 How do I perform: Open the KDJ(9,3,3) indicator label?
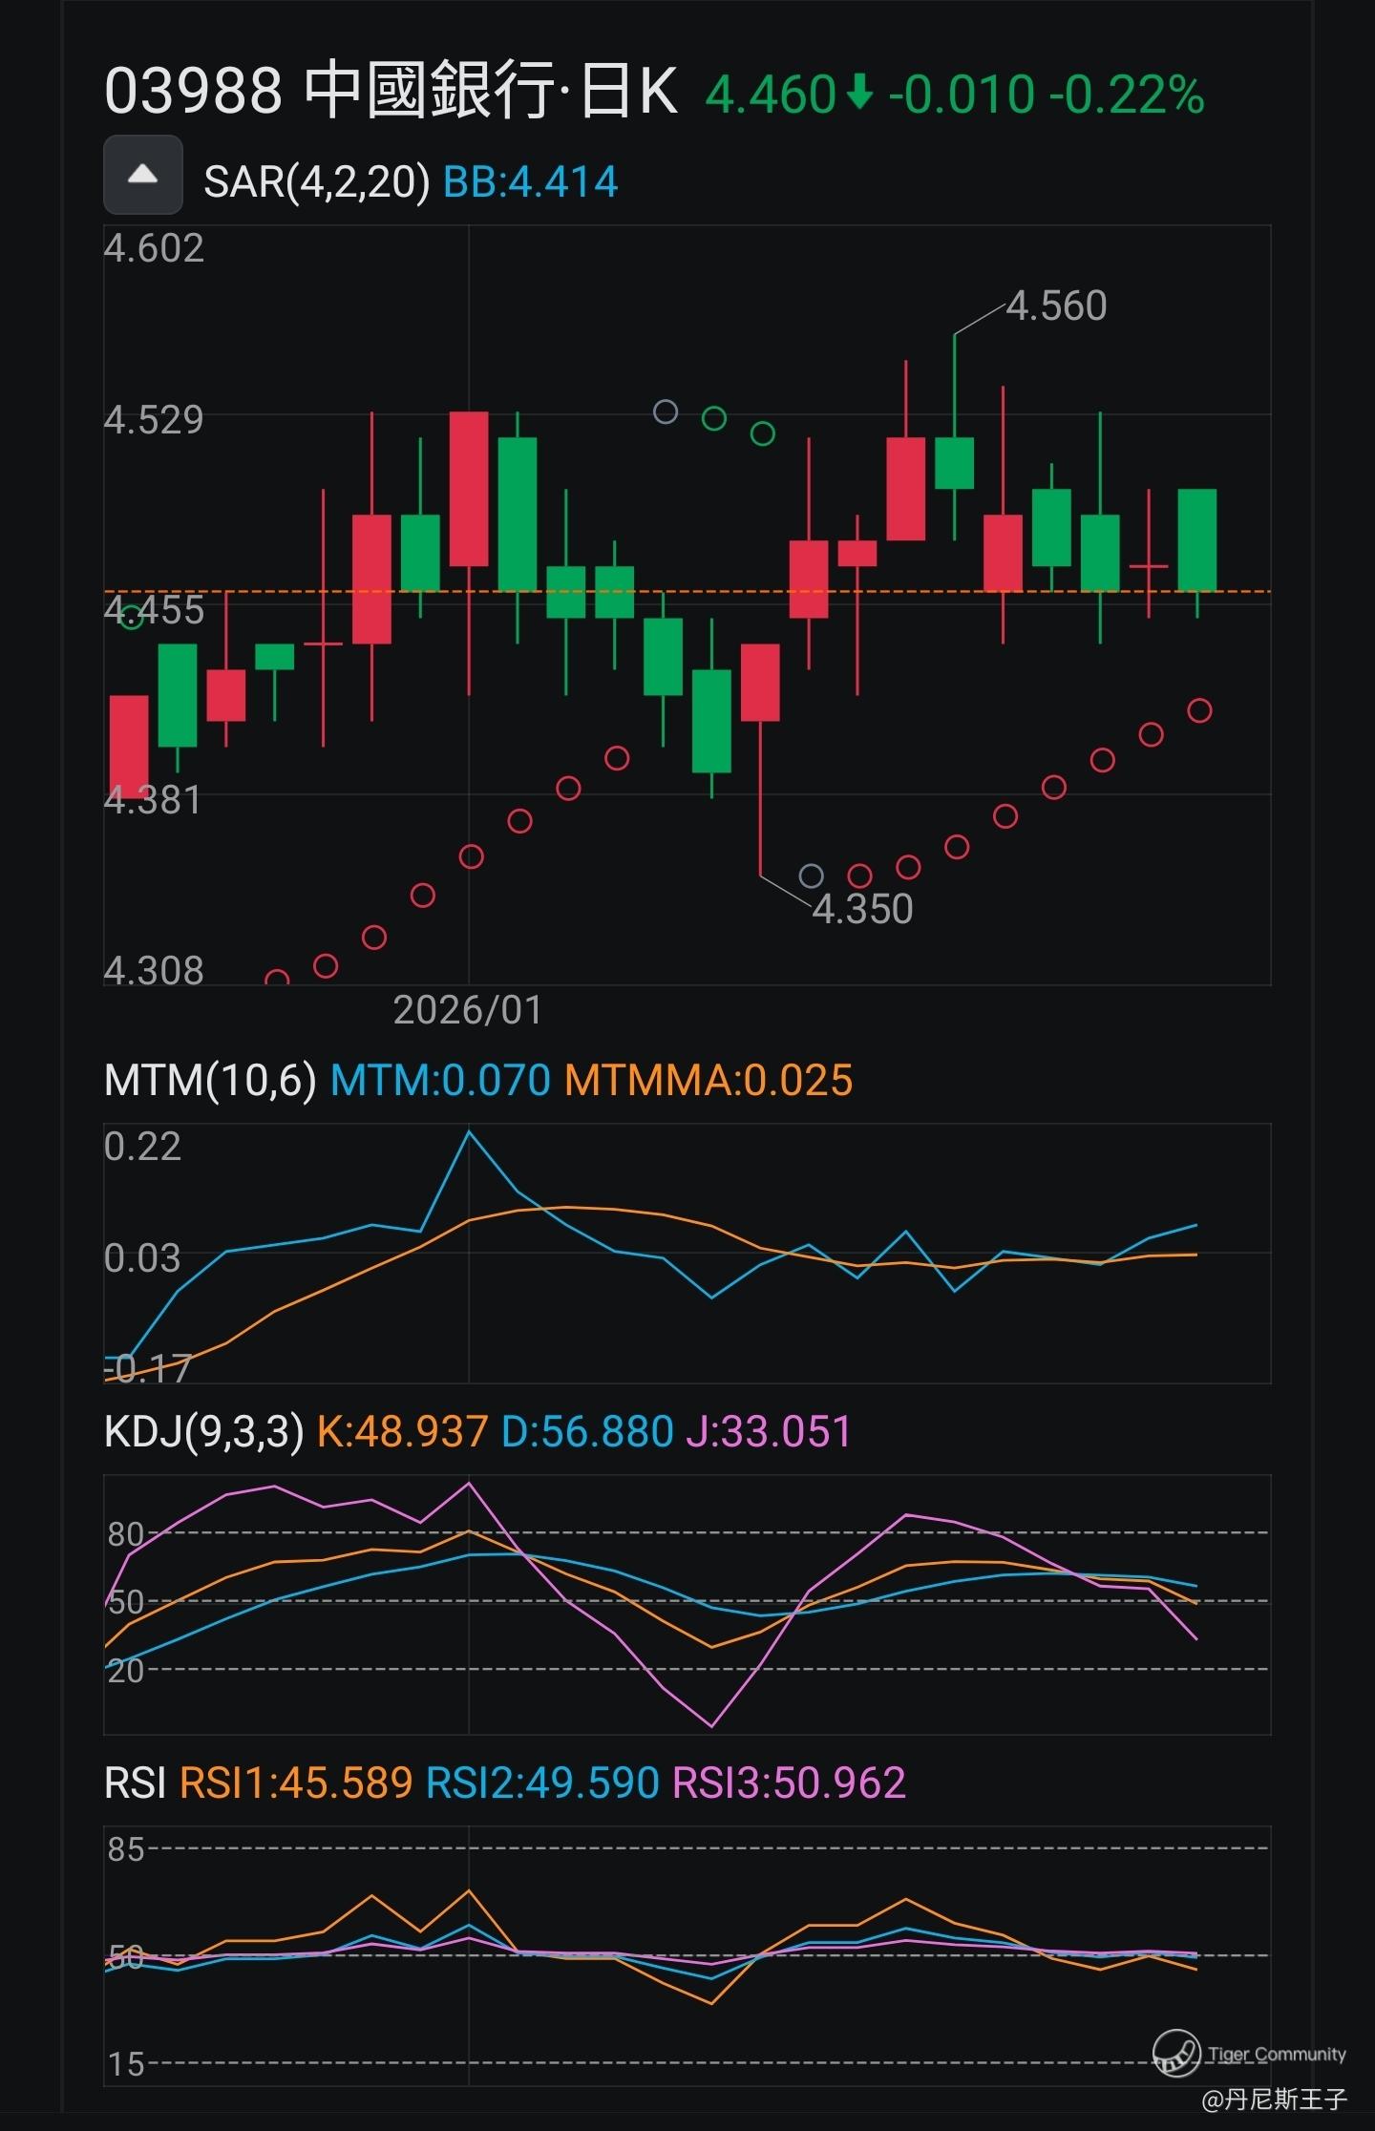[x=203, y=1432]
